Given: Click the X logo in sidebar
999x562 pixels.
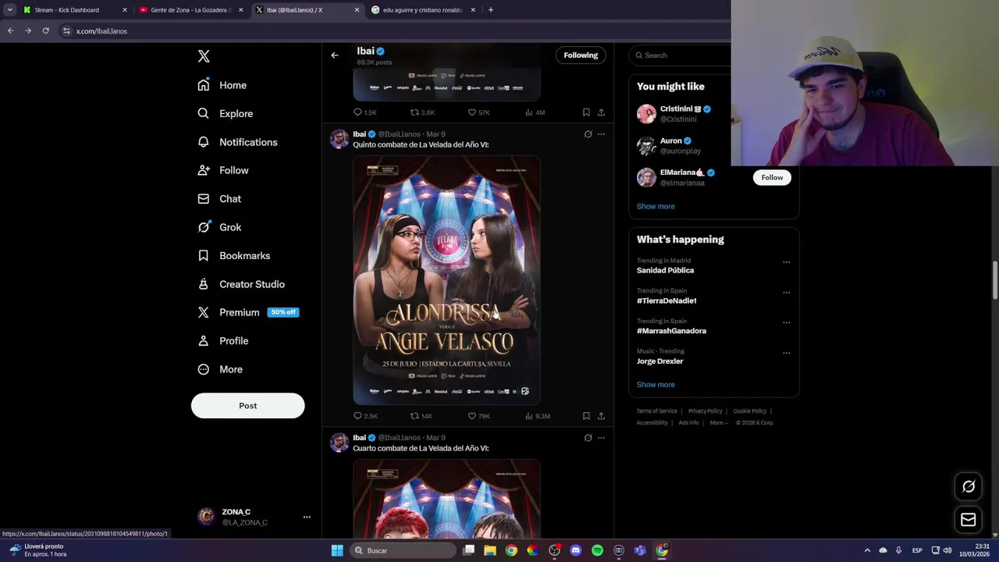Looking at the screenshot, I should coord(204,56).
